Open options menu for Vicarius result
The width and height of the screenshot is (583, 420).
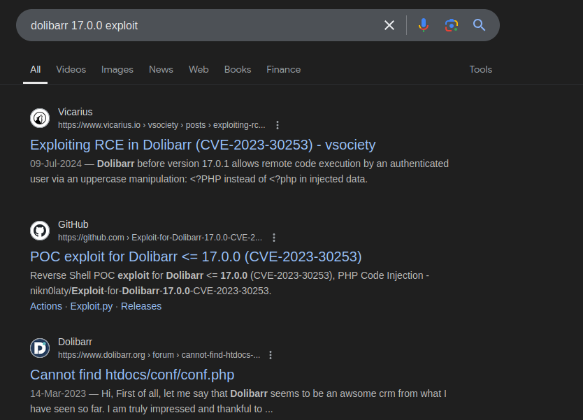point(278,125)
